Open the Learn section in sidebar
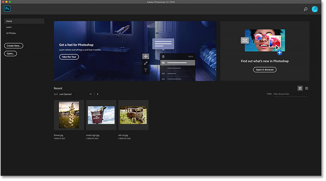326x181 pixels. pos(9,27)
